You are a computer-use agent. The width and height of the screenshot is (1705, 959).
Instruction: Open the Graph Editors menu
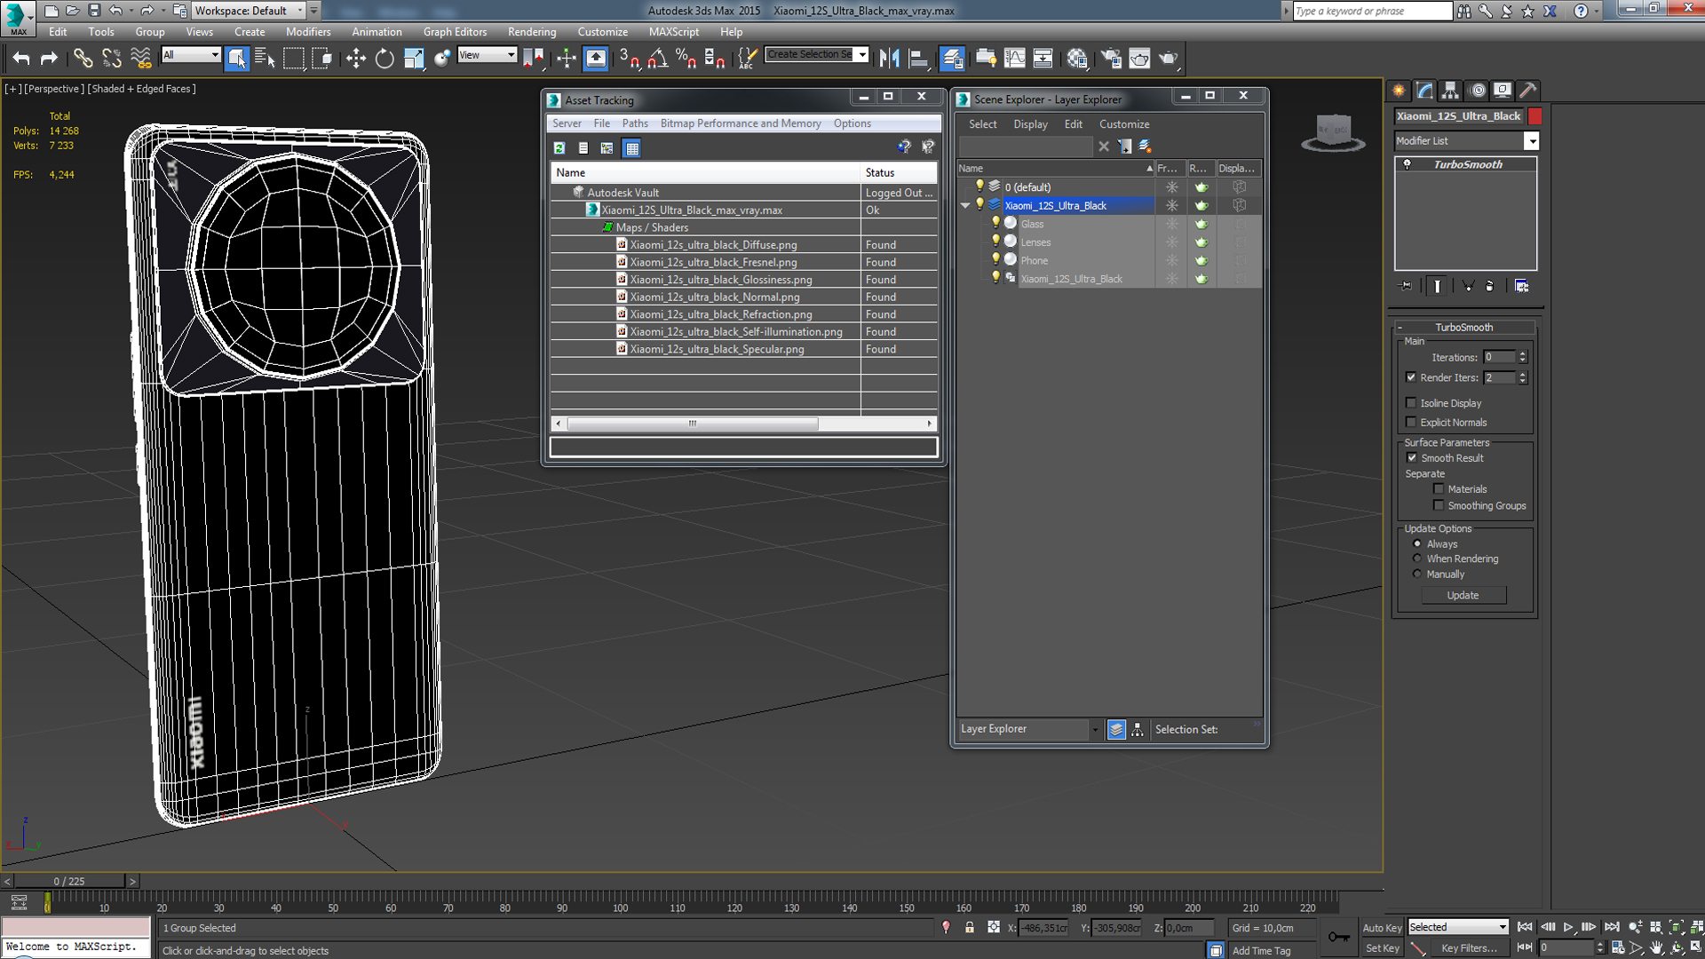click(455, 32)
